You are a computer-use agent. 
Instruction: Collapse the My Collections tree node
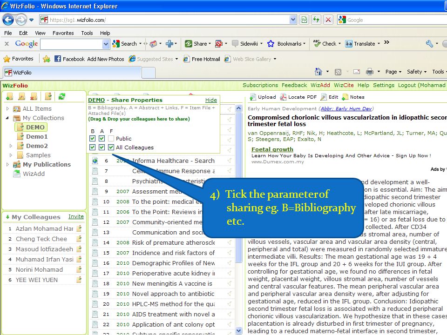8,118
